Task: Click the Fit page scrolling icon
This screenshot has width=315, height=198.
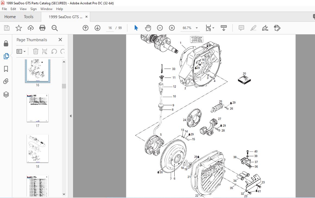Action: pyautogui.click(x=208, y=28)
